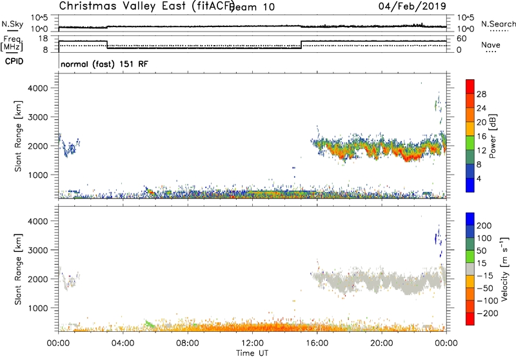516x357 pixels.
Task: Click the 'N.Sky' legend label
Action: coord(12,24)
